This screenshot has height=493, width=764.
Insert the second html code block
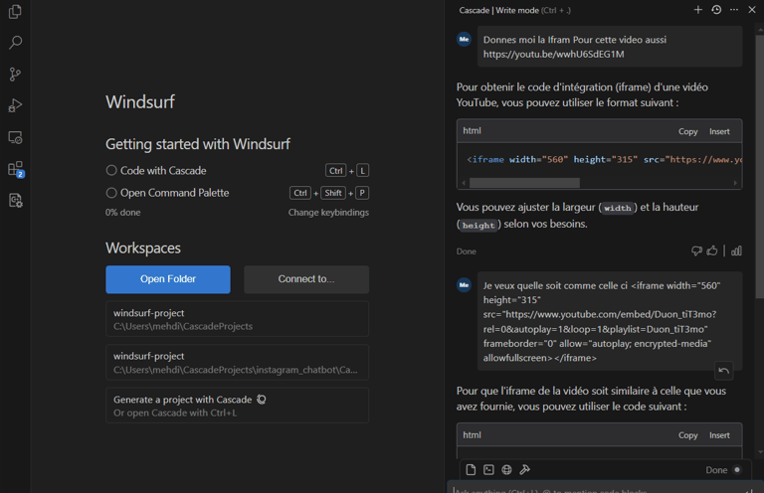[719, 435]
